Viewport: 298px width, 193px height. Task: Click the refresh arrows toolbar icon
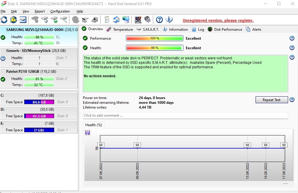[4, 20]
